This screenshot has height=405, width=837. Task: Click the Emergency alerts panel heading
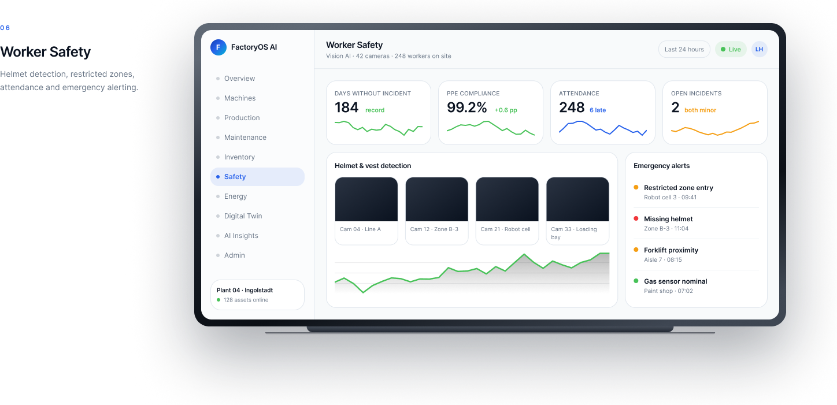662,166
